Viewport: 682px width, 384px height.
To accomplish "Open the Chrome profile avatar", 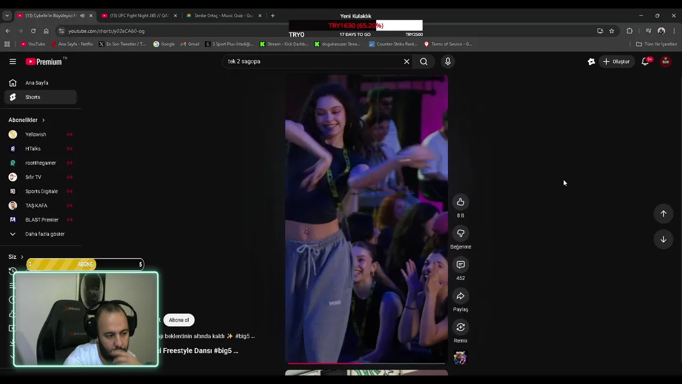I will tap(661, 31).
